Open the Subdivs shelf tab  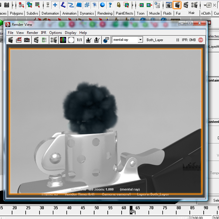click(x=32, y=14)
